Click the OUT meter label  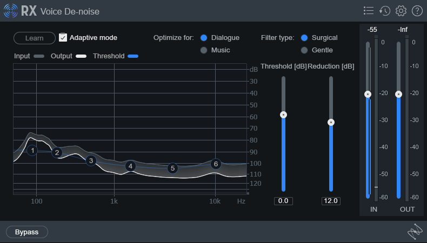[x=407, y=210]
